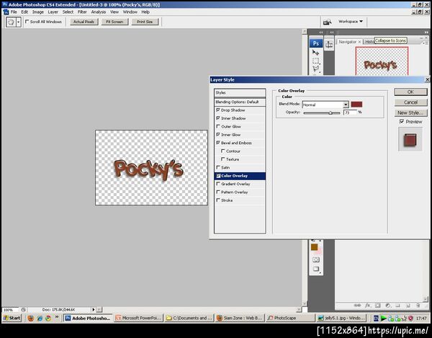
Task: Click the Hand tool preset picker icon
Action: click(11, 22)
